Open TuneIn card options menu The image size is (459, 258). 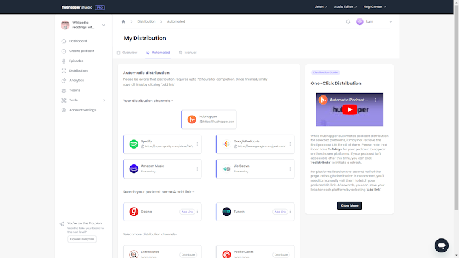click(x=290, y=211)
